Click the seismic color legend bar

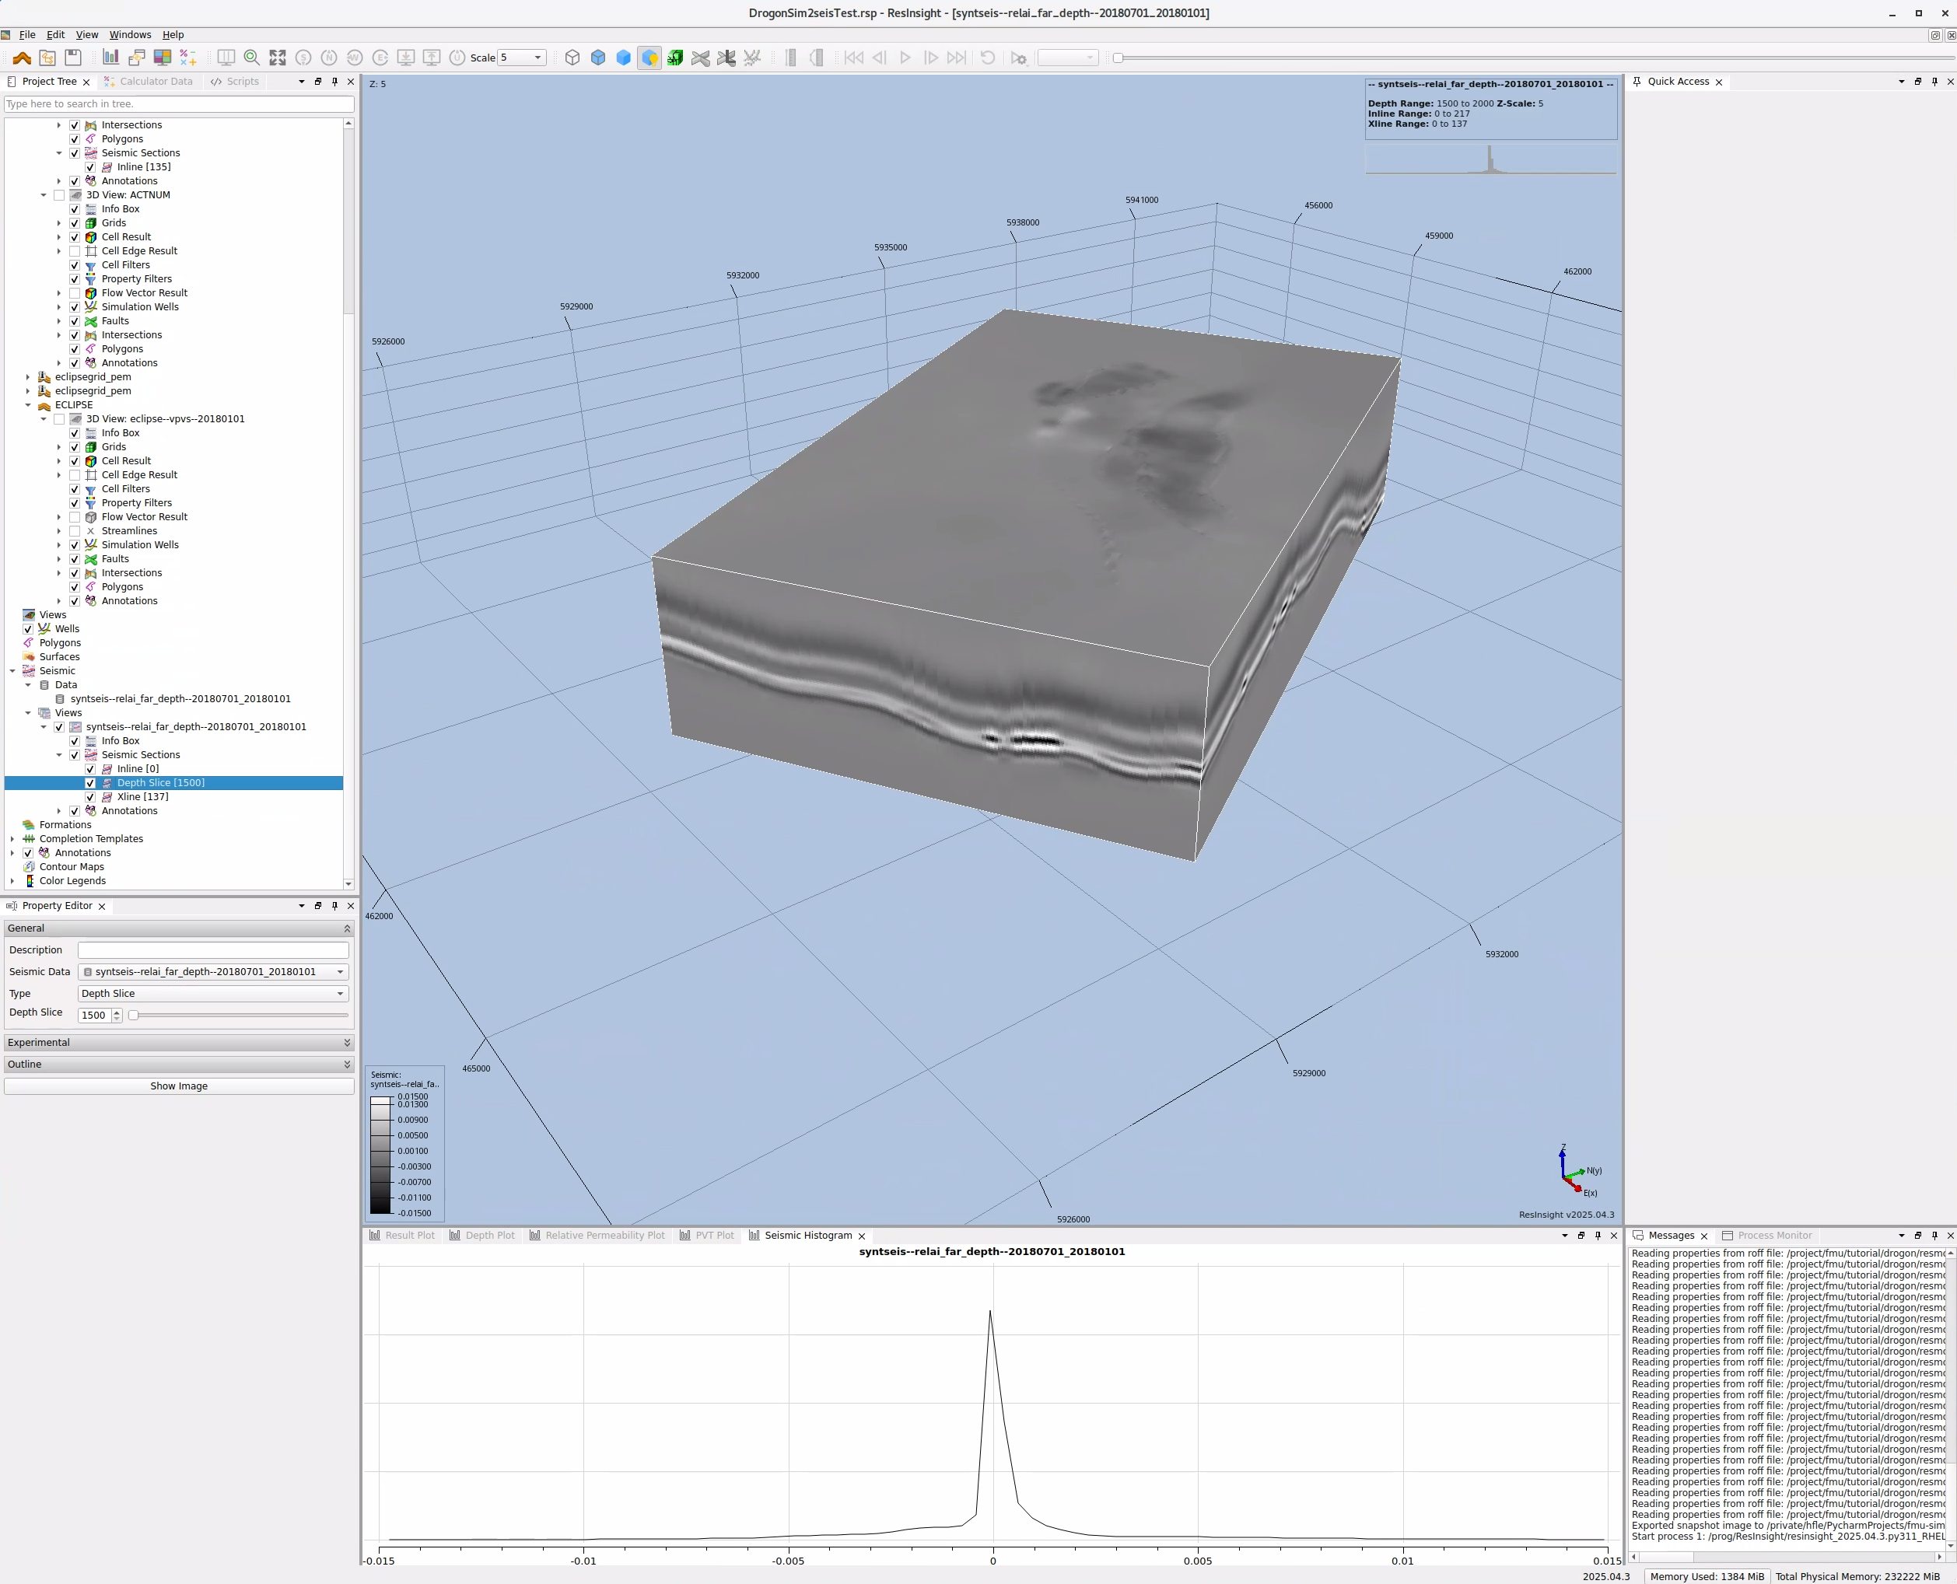click(380, 1156)
